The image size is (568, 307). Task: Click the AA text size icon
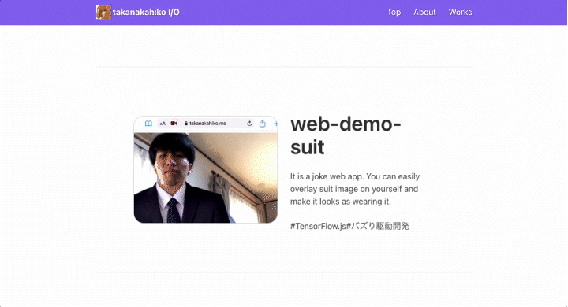[163, 124]
